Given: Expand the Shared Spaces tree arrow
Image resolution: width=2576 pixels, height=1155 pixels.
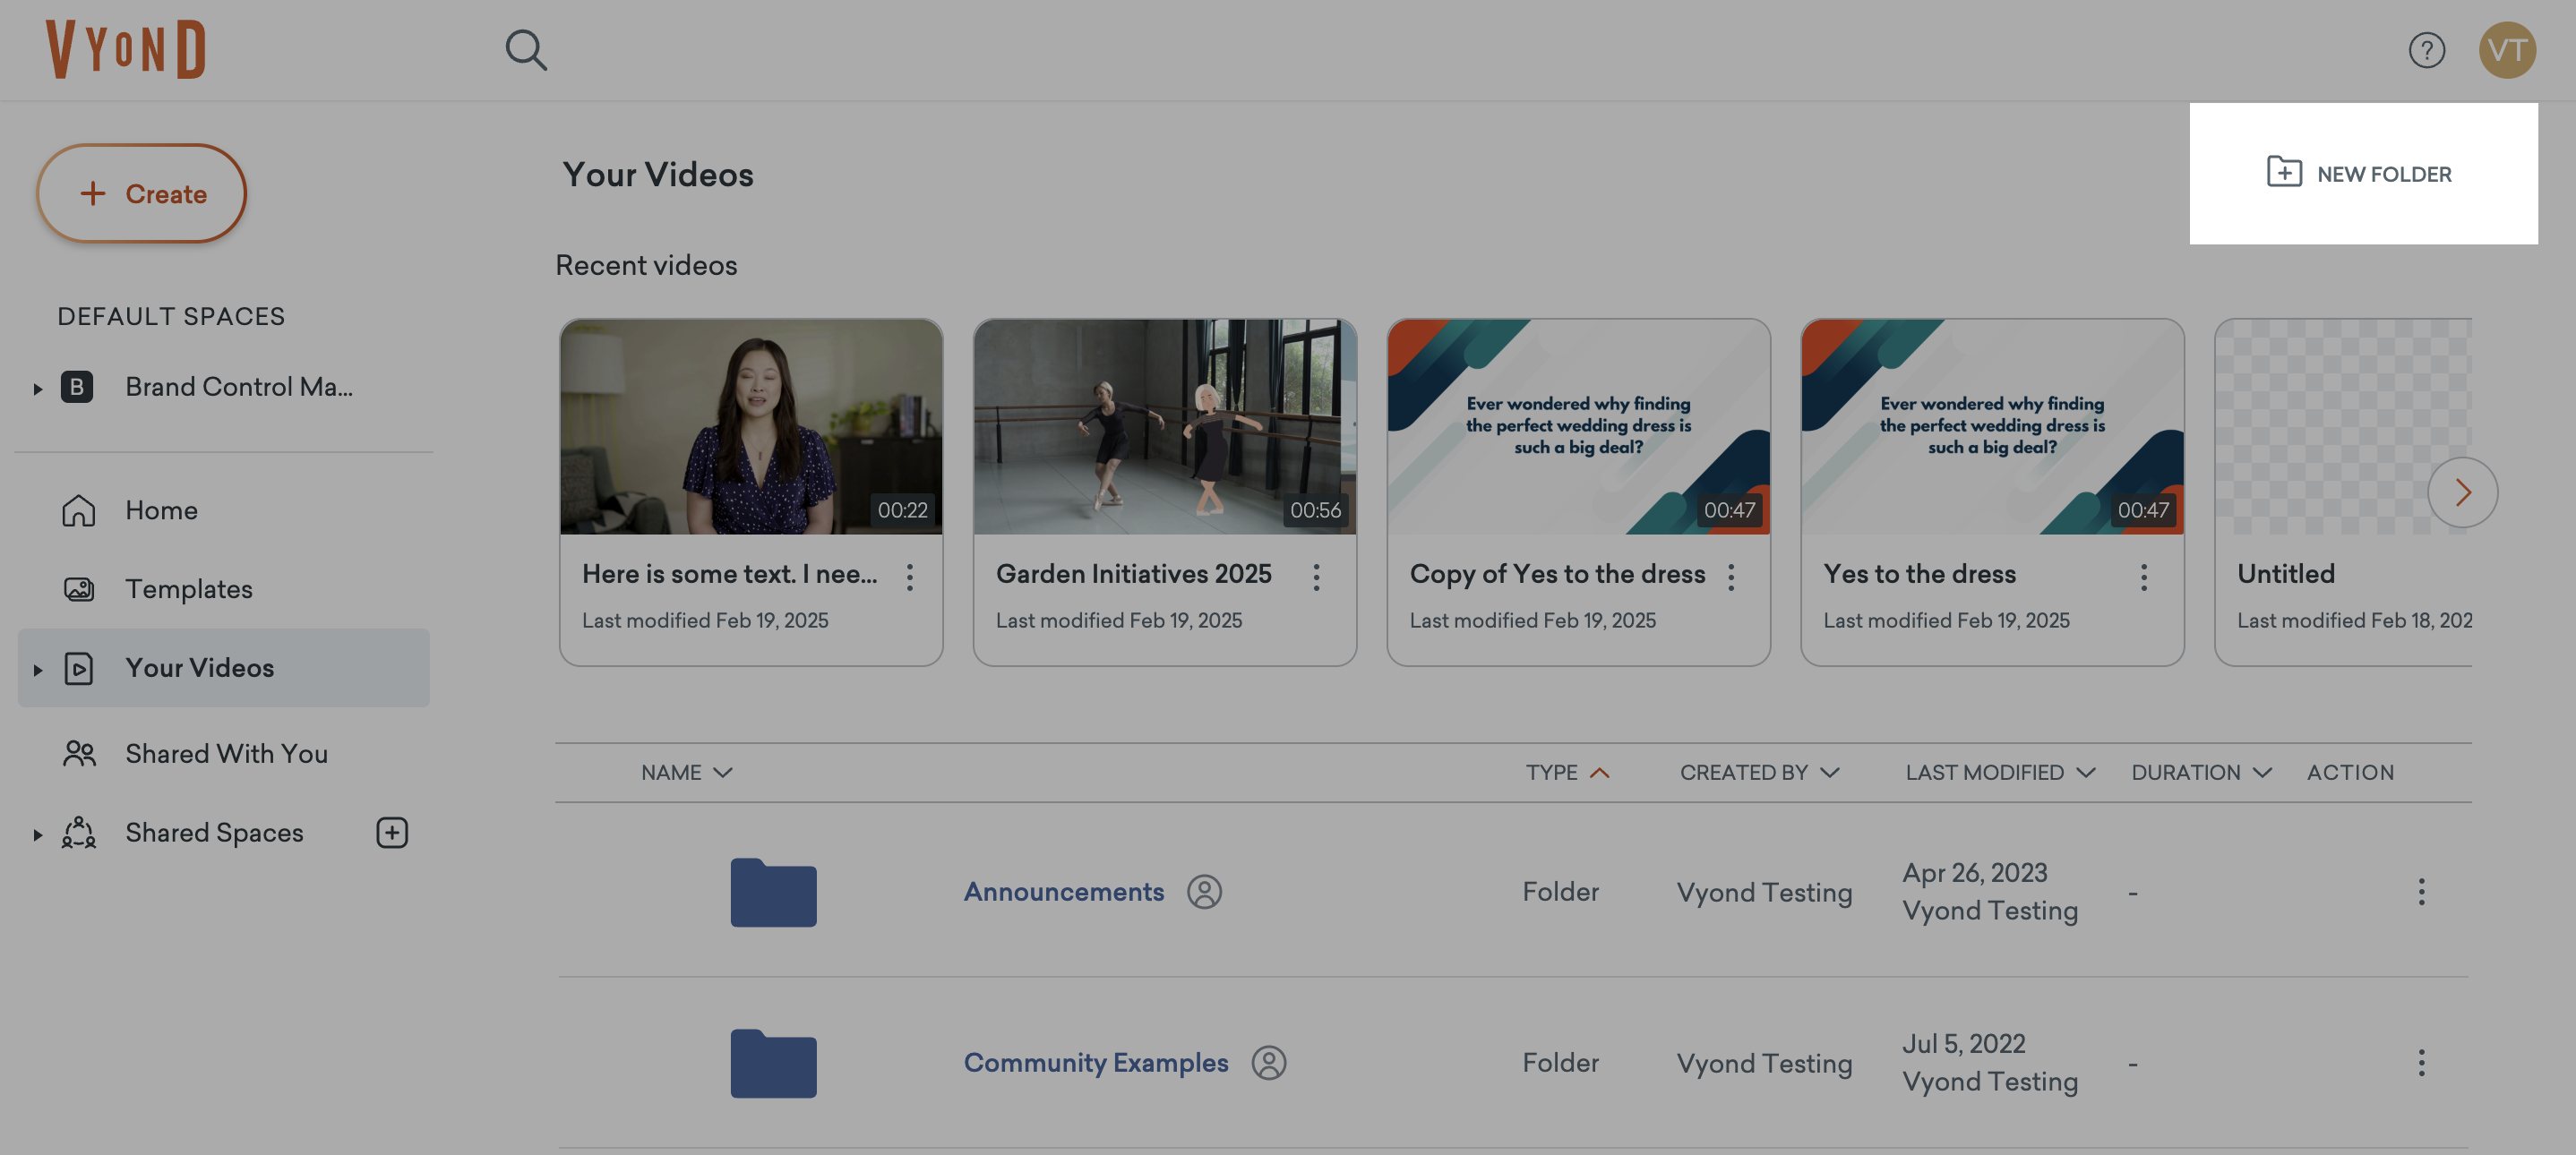Looking at the screenshot, I should click(38, 834).
